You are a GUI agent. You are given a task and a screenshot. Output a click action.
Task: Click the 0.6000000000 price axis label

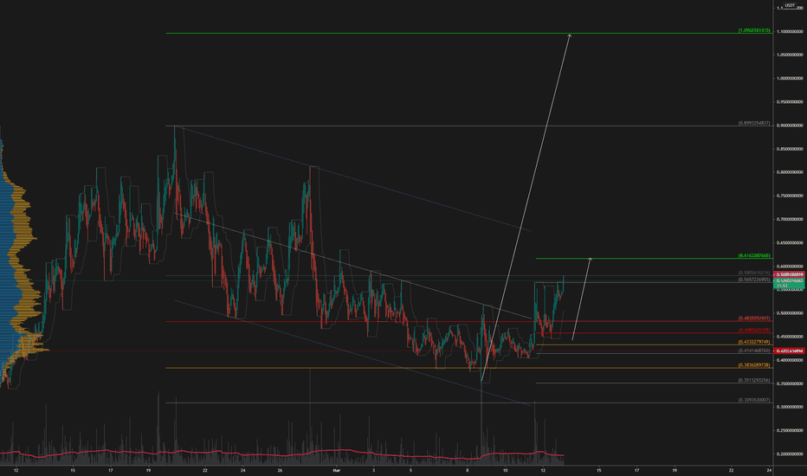tap(790, 266)
